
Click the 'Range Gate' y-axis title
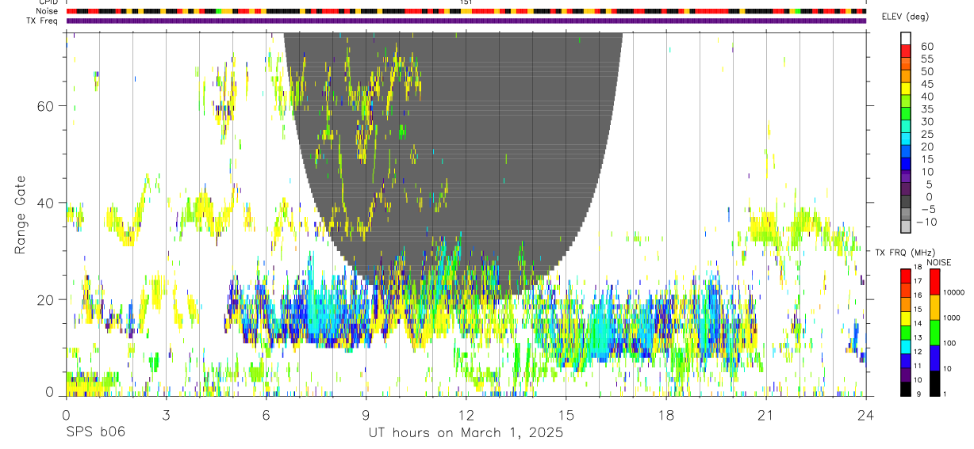(x=21, y=215)
